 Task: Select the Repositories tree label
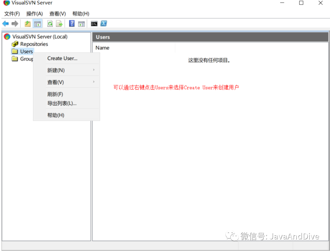click(34, 44)
